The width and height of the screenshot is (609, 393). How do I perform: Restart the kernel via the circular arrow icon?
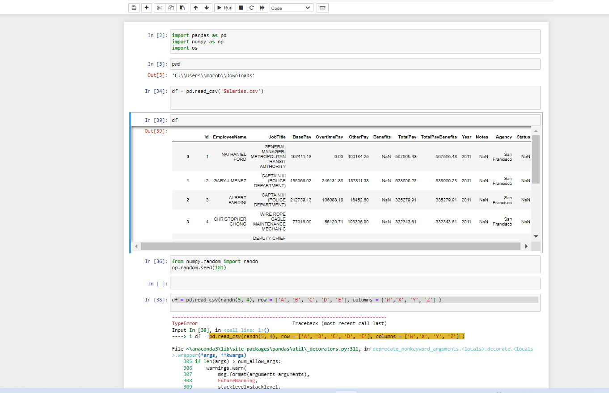click(x=251, y=8)
